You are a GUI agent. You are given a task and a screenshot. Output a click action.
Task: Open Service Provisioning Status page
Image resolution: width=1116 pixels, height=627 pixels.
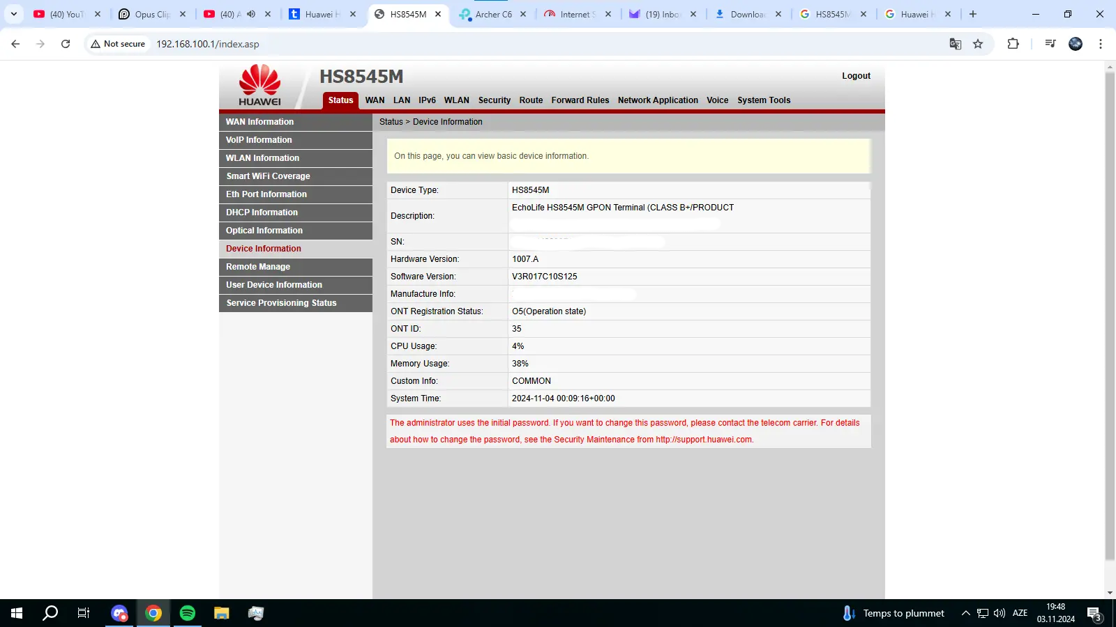tap(296, 303)
